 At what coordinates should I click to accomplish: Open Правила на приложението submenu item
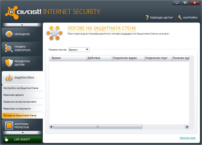click(22, 102)
